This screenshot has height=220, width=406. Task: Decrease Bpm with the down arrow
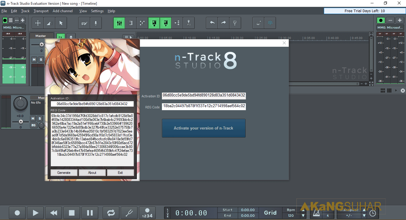303,216
